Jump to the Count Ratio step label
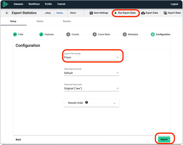Viewport: 183px width, 145px height. point(104,34)
